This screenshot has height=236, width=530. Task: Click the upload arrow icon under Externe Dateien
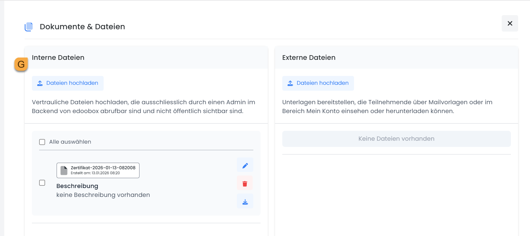click(290, 83)
